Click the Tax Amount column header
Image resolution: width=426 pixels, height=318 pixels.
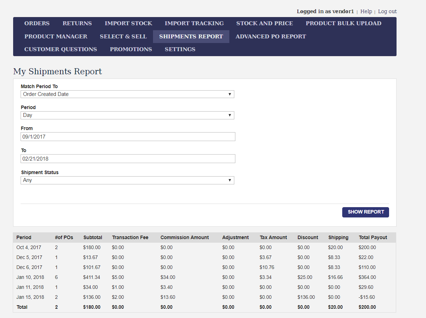273,237
